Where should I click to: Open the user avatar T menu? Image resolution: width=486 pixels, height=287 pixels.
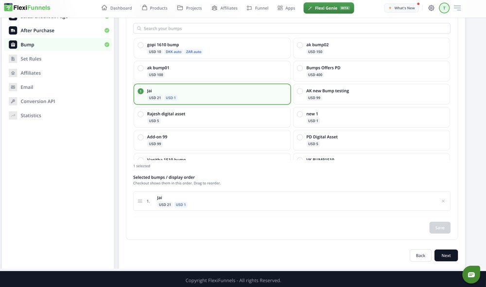point(444,8)
